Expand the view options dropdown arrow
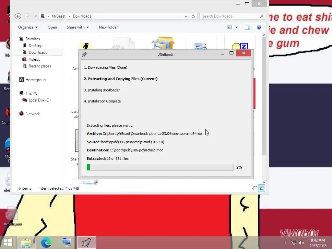 (x=236, y=27)
